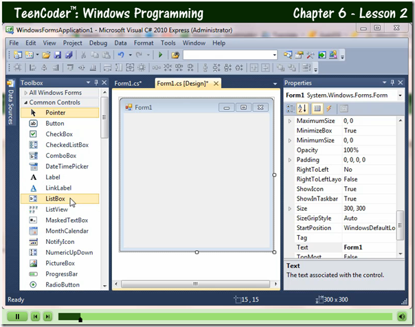Click the designer horizontal scrollbar

coord(196,284)
